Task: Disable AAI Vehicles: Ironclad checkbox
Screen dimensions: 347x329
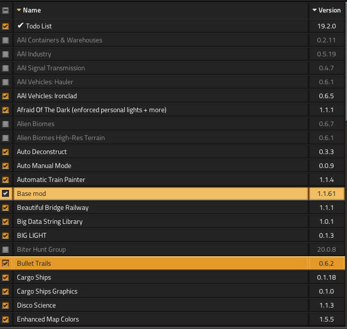Action: (5, 96)
